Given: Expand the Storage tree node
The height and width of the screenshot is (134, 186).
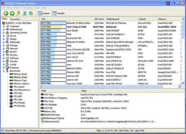Looking at the screenshot, I should coord(4,46).
